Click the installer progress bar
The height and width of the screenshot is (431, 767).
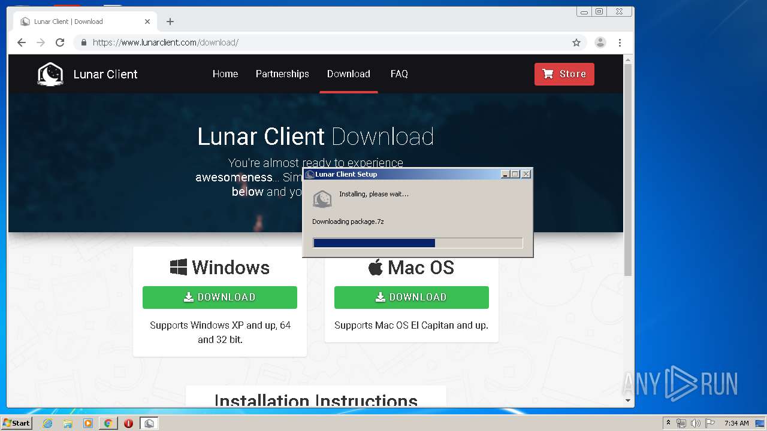(418, 243)
